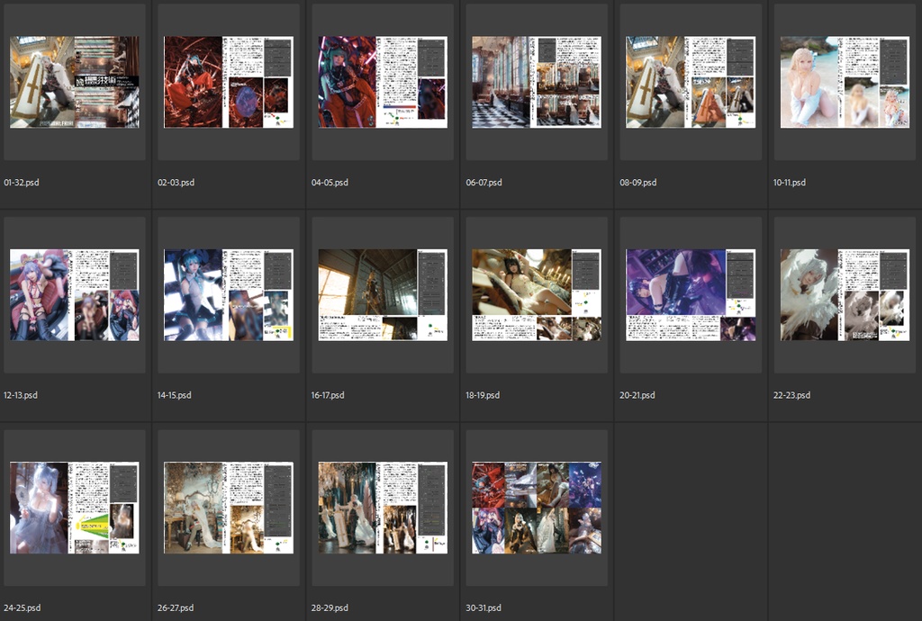Click the file name 02-03.psd
Image resolution: width=922 pixels, height=621 pixels.
(x=176, y=182)
